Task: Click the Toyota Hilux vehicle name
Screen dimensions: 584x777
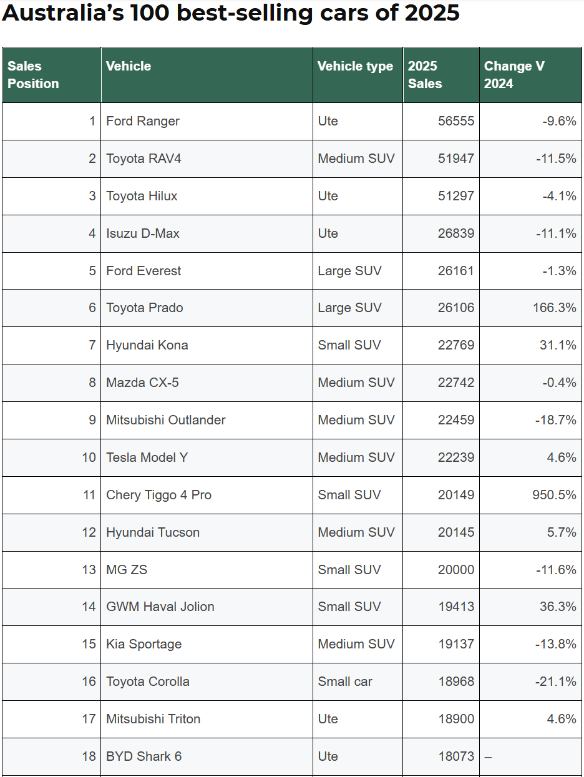Action: [x=142, y=196]
